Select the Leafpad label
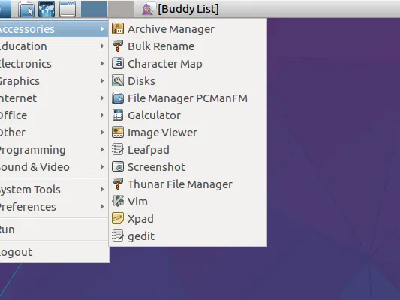 pos(149,150)
